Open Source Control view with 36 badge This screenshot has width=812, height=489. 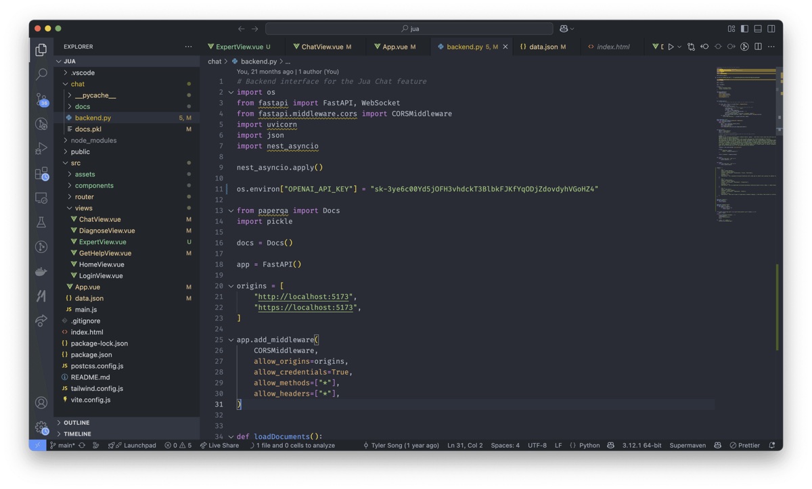(41, 99)
